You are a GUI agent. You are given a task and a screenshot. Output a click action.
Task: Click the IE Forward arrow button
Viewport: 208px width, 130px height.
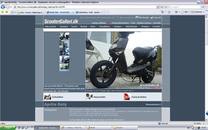tap(7, 7)
